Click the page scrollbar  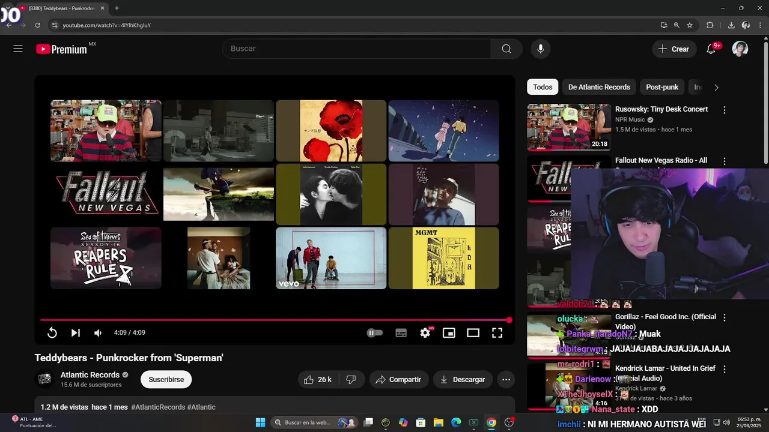765,101
